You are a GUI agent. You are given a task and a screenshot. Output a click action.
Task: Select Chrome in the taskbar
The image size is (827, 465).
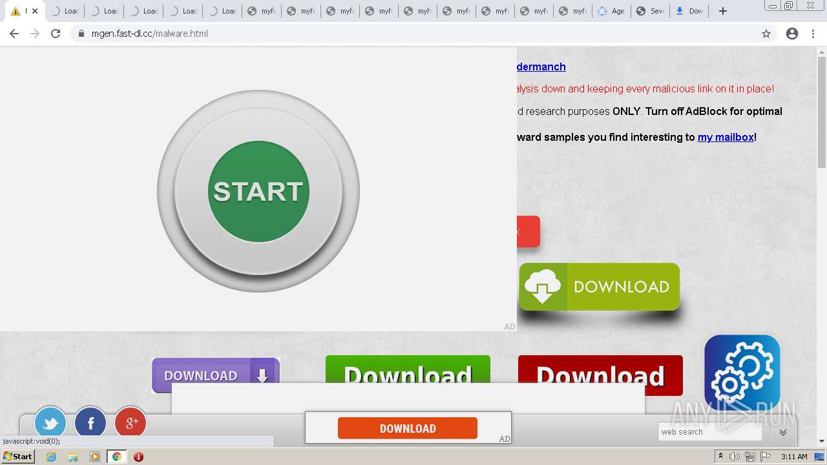pos(116,457)
